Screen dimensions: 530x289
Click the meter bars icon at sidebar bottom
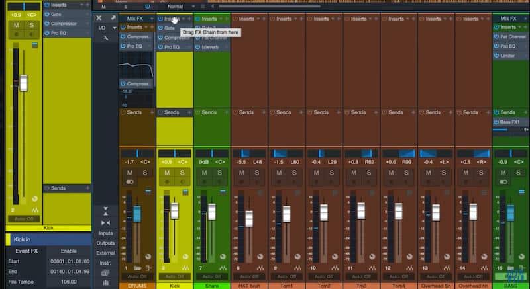(x=105, y=282)
